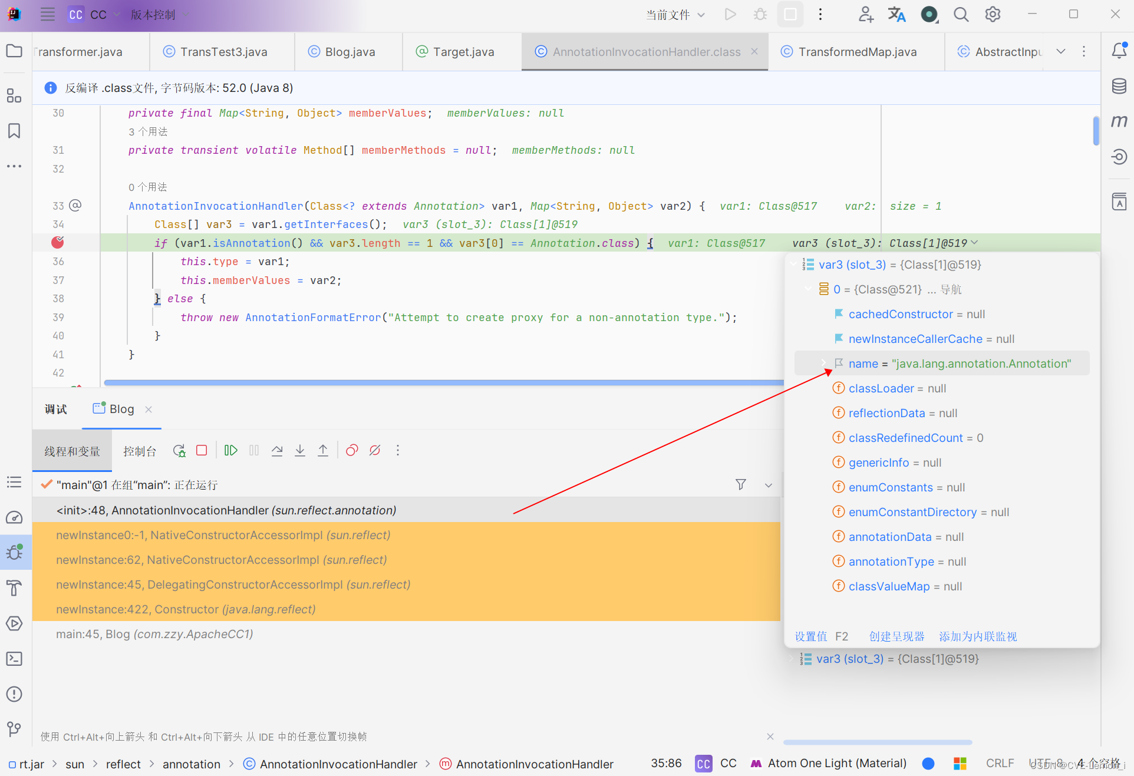Click Step Over in debugger toolbar

[x=277, y=451]
